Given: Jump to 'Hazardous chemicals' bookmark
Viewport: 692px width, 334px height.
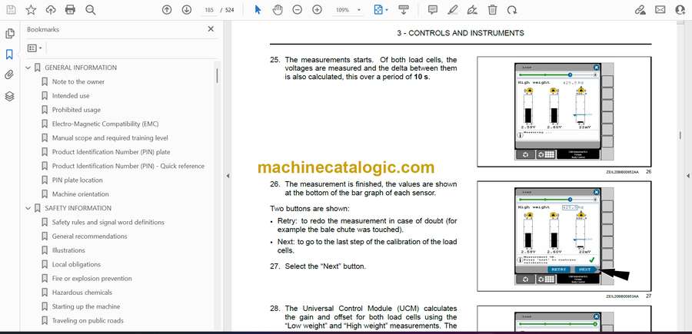Looking at the screenshot, I should (x=82, y=293).
